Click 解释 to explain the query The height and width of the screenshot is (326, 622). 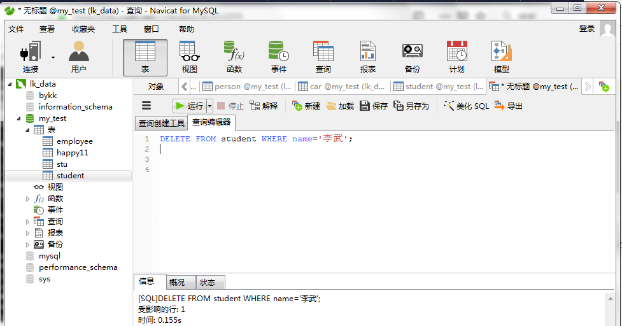coord(264,106)
